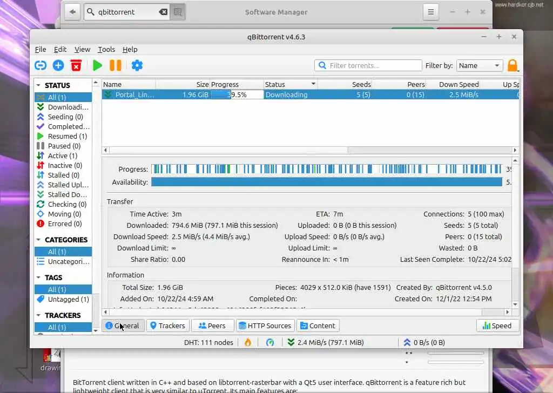Click the Add Torrent File plus icon
Viewport: 553px width, 393px height.
pyautogui.click(x=58, y=65)
